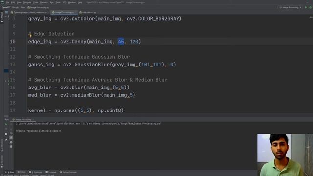Click the intention light bulb on line 9
313x176 pixels.
click(30, 36)
